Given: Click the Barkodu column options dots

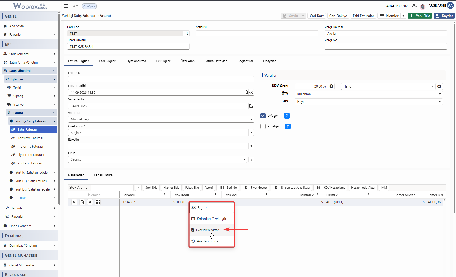Looking at the screenshot, I should click(165, 195).
